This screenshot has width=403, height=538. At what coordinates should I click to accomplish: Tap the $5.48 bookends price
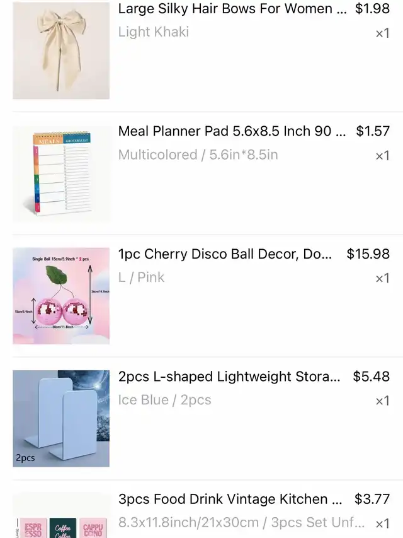point(371,377)
